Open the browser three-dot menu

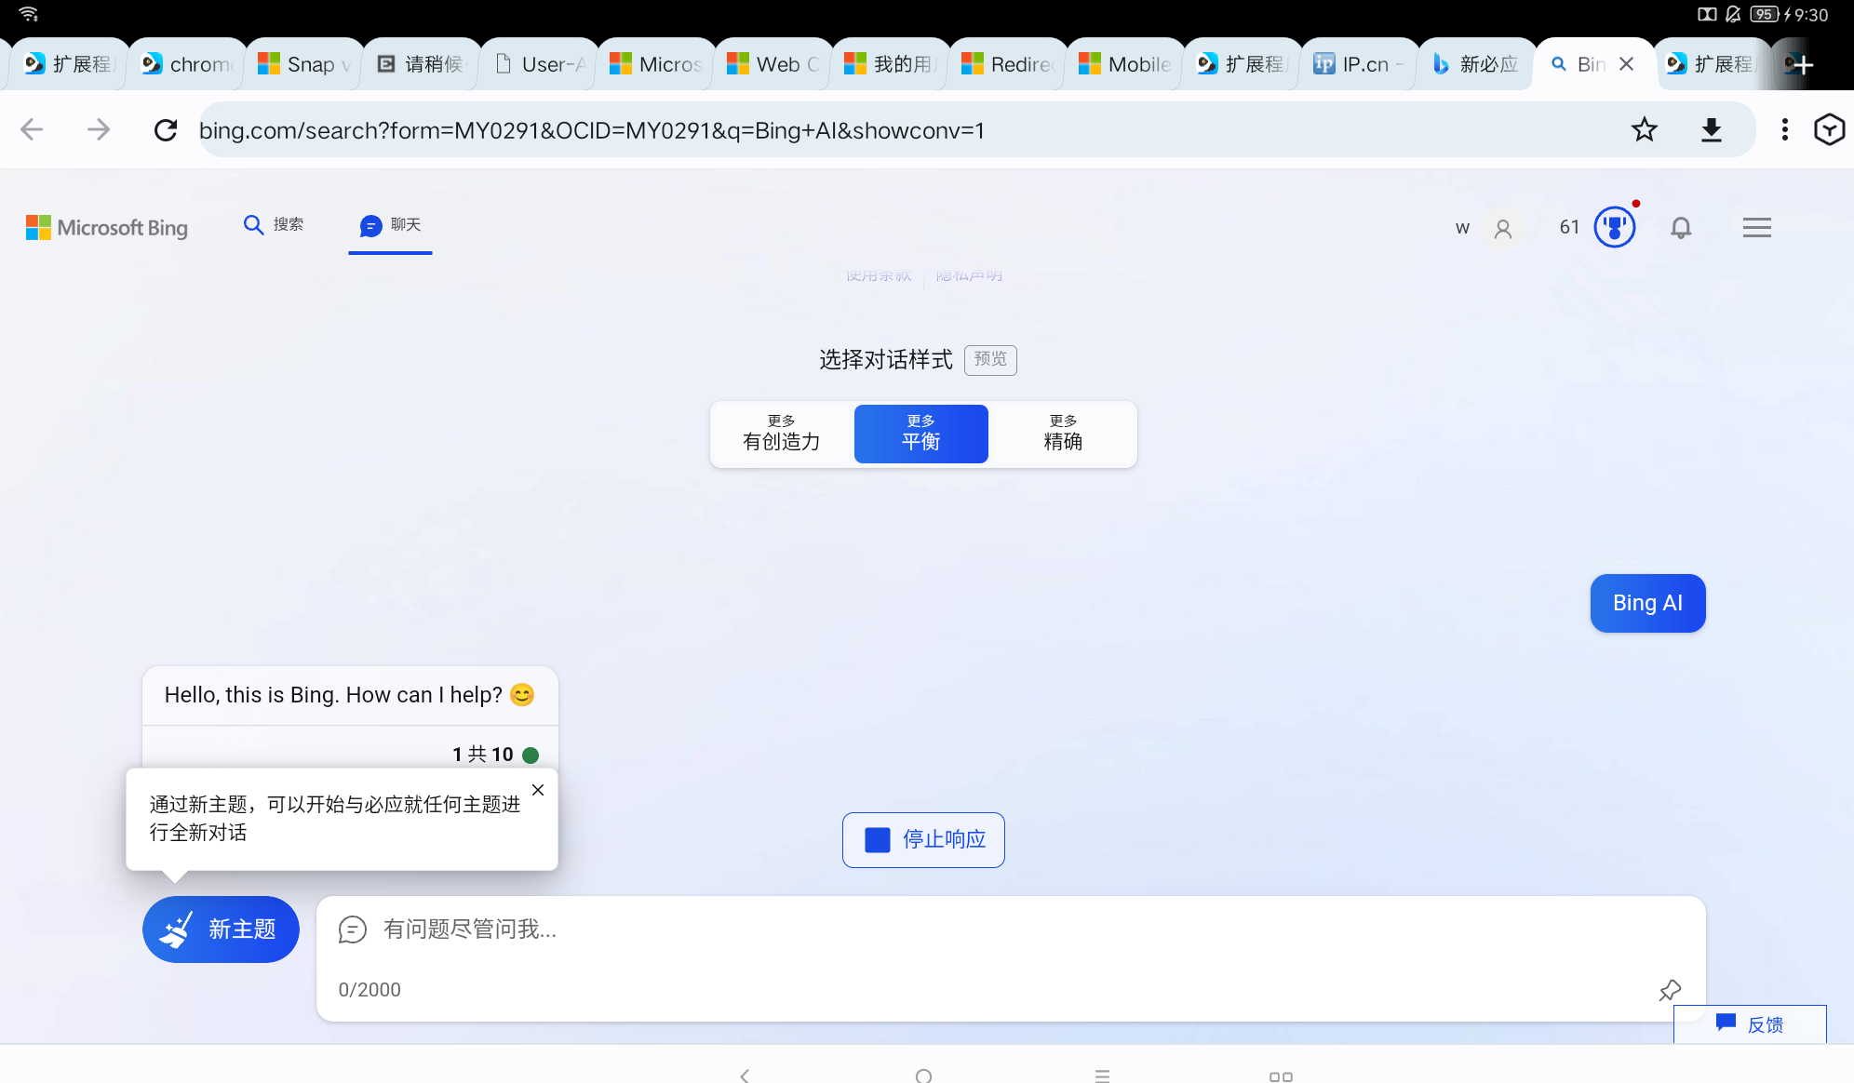tap(1784, 130)
